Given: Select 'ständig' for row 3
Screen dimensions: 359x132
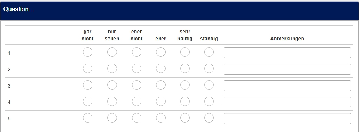Looking at the screenshot, I should (209, 85).
